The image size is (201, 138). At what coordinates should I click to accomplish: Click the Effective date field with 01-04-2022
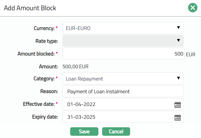117,104
